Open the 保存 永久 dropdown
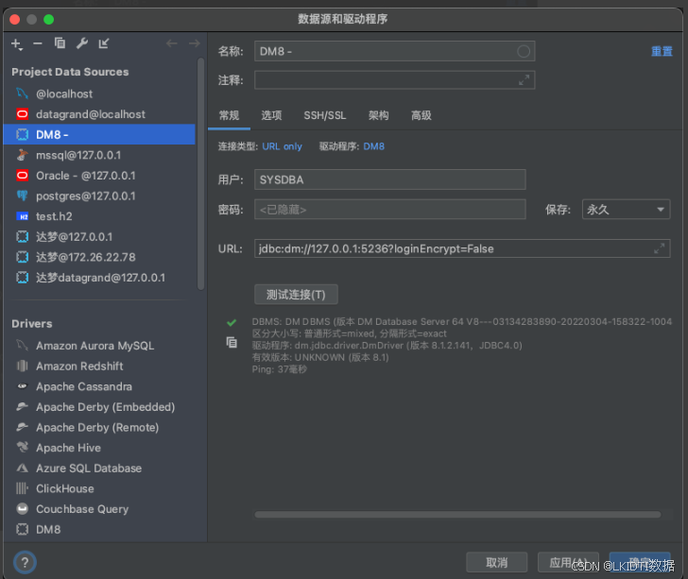 coord(626,210)
